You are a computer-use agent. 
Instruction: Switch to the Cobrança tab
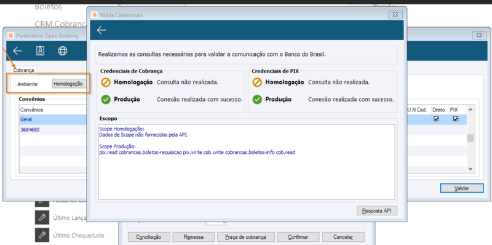(x=23, y=70)
